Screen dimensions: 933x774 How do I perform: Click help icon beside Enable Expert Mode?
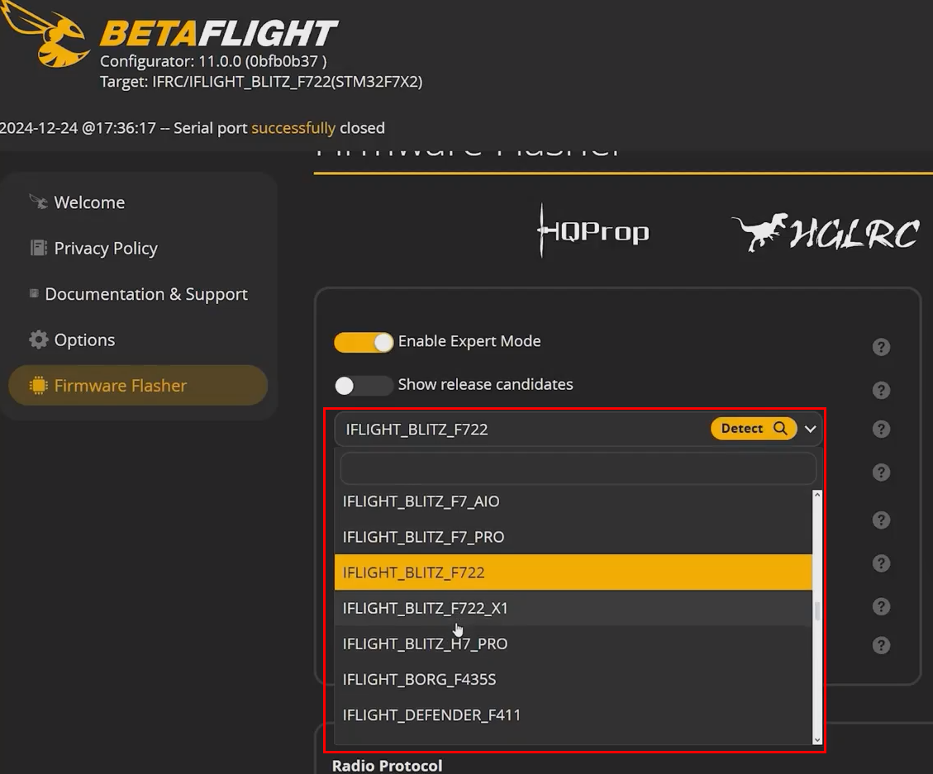click(881, 347)
